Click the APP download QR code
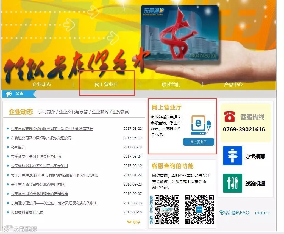This screenshot has height=234, width=284. [x=199, y=209]
